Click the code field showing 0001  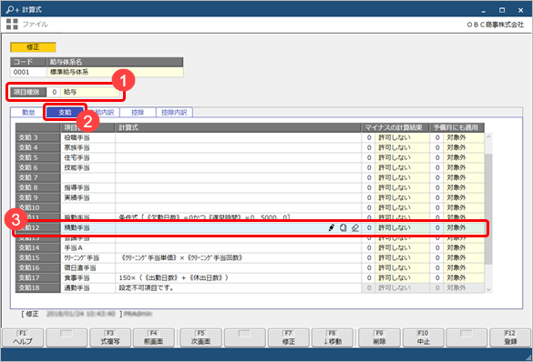[28, 72]
